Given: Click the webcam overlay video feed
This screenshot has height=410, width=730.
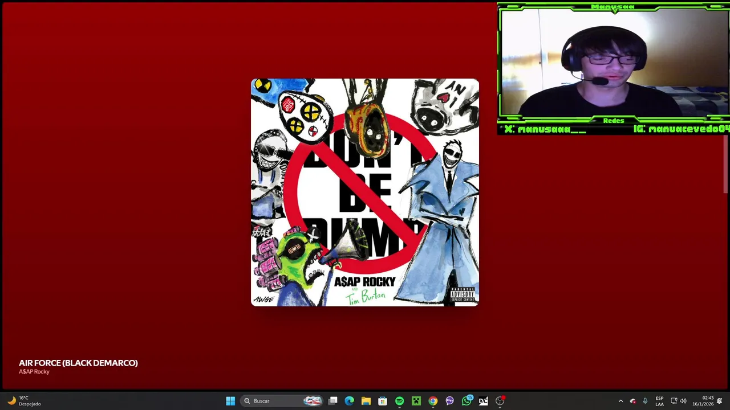Looking at the screenshot, I should coord(613,64).
